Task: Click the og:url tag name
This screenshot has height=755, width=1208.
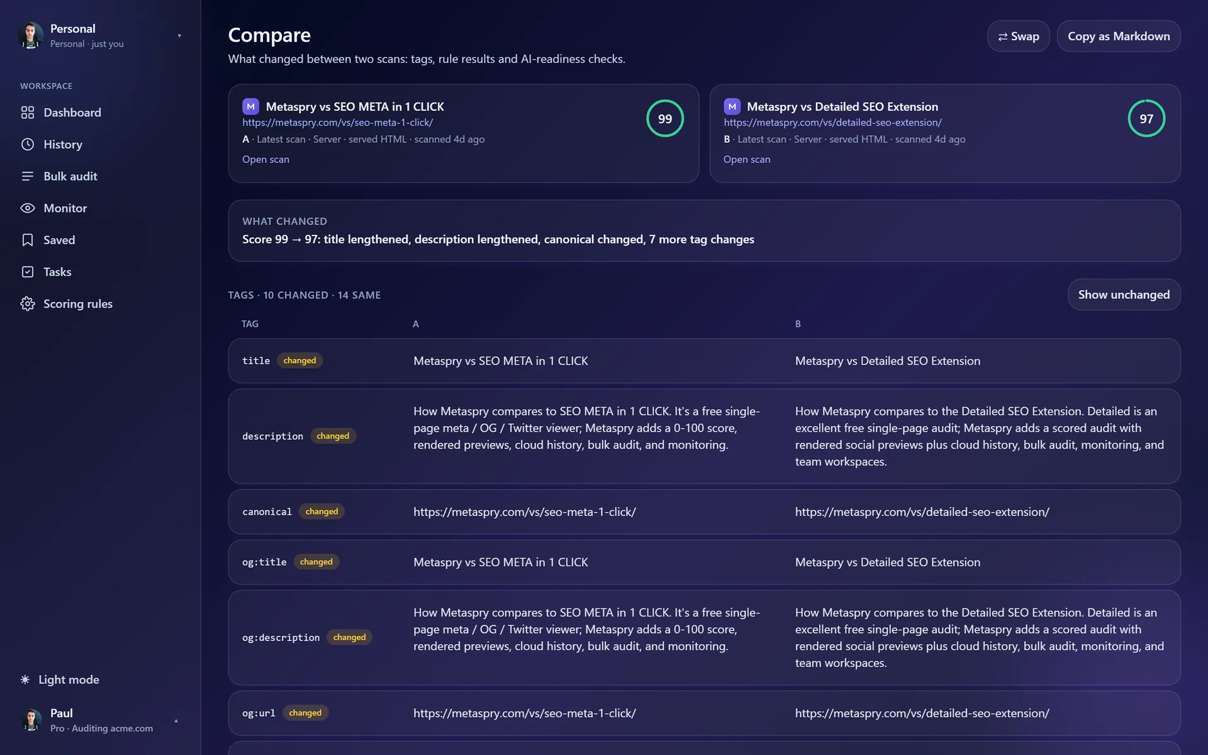Action: [259, 713]
